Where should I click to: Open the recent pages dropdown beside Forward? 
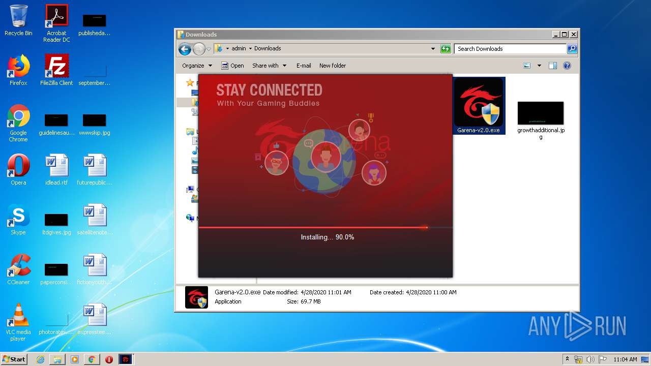(x=209, y=49)
